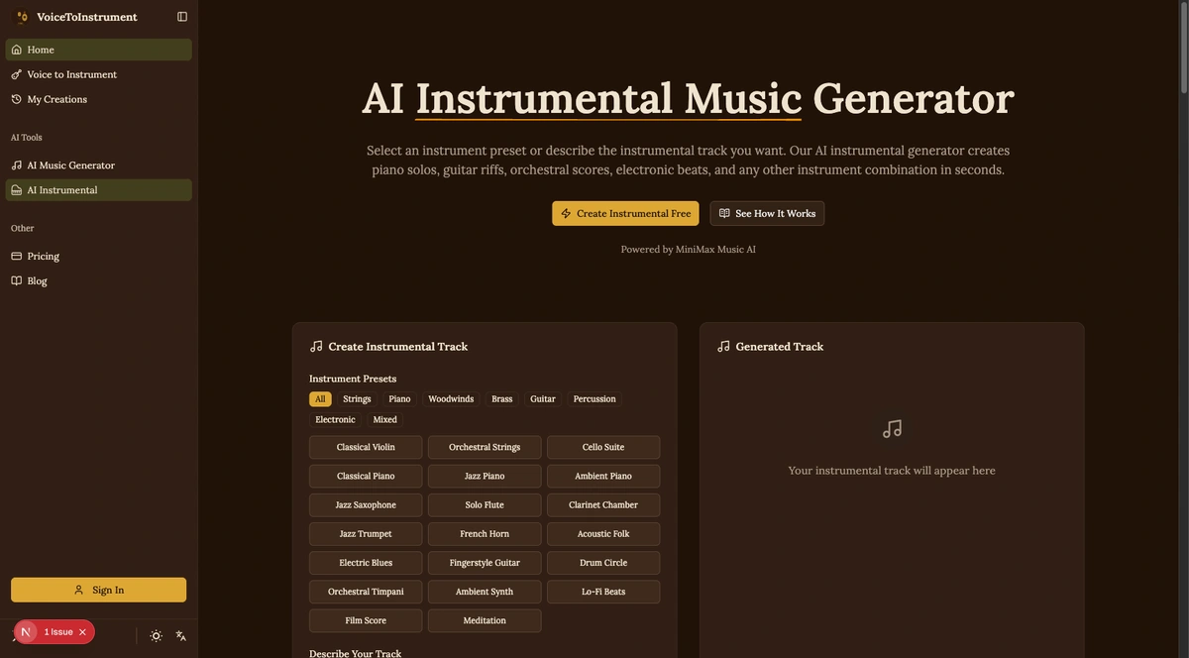Image resolution: width=1189 pixels, height=658 pixels.
Task: Click Create Instrumental Free
Action: (625, 213)
